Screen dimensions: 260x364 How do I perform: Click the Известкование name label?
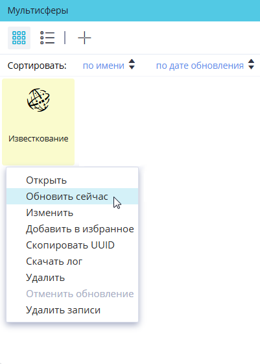[x=38, y=139]
